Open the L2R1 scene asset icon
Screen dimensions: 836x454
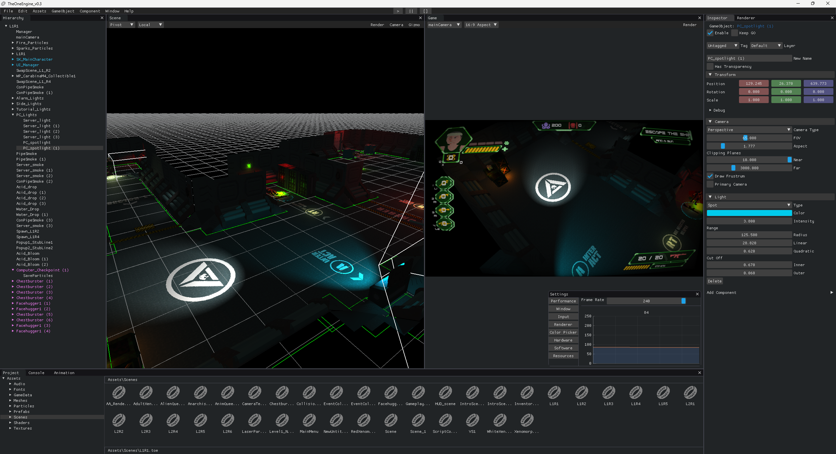(690, 393)
